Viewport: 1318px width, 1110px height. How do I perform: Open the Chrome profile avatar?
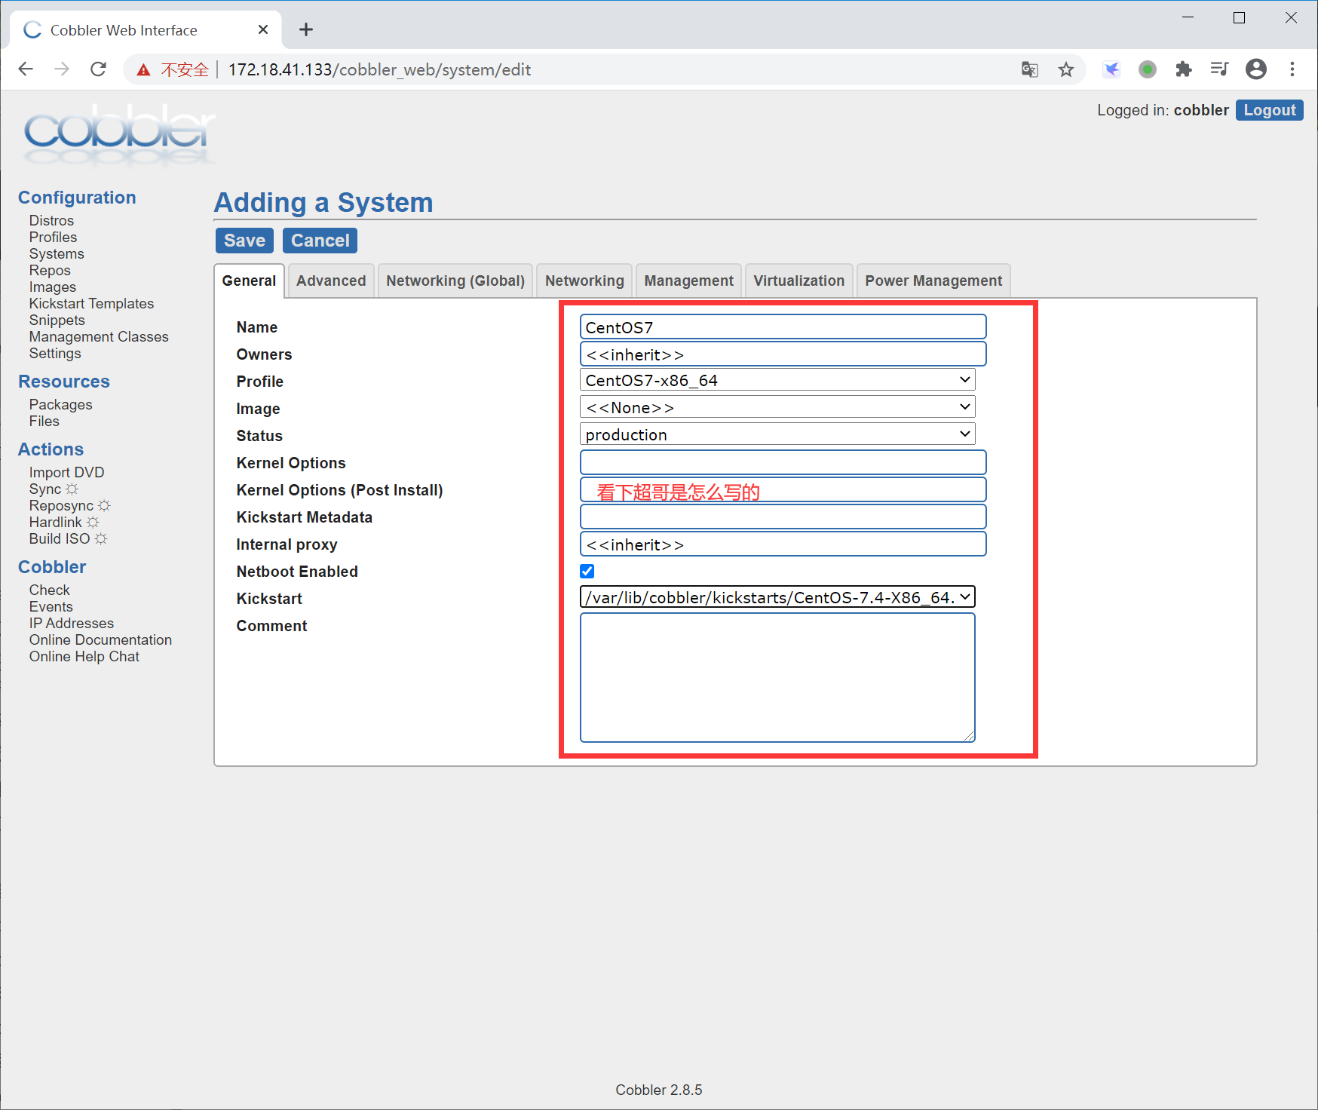tap(1256, 69)
